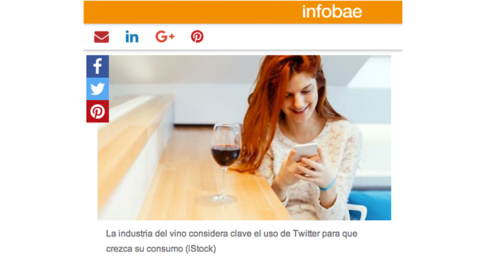The width and height of the screenshot is (486, 259).
Task: Share the article by email envelope icon
Action: pyautogui.click(x=101, y=37)
